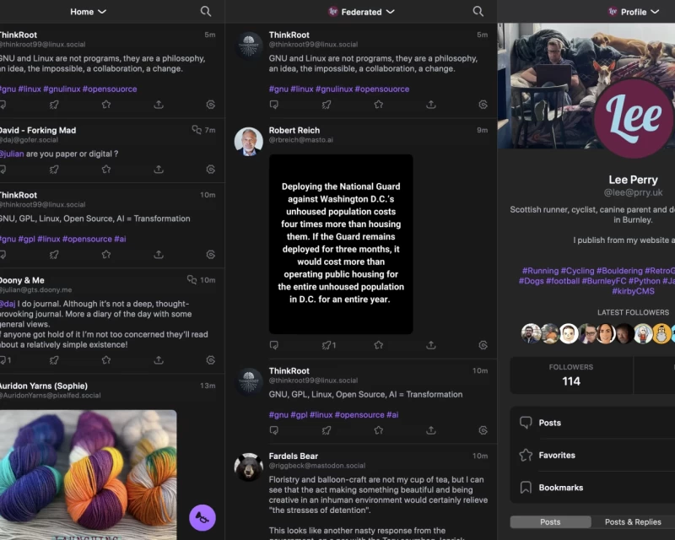
Task: Open search in the Federated column
Action: (478, 12)
